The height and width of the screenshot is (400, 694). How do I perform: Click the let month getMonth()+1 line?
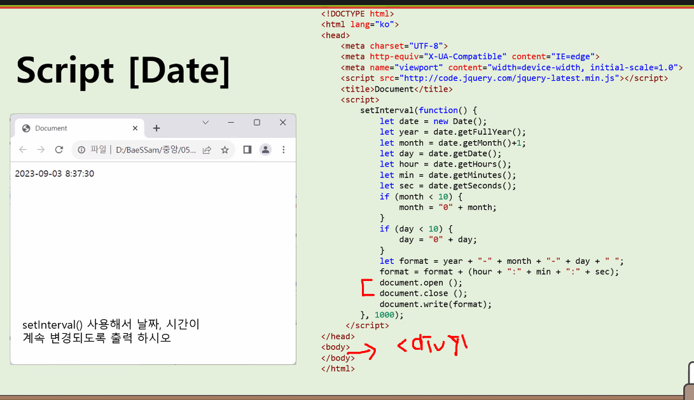pyautogui.click(x=453, y=143)
